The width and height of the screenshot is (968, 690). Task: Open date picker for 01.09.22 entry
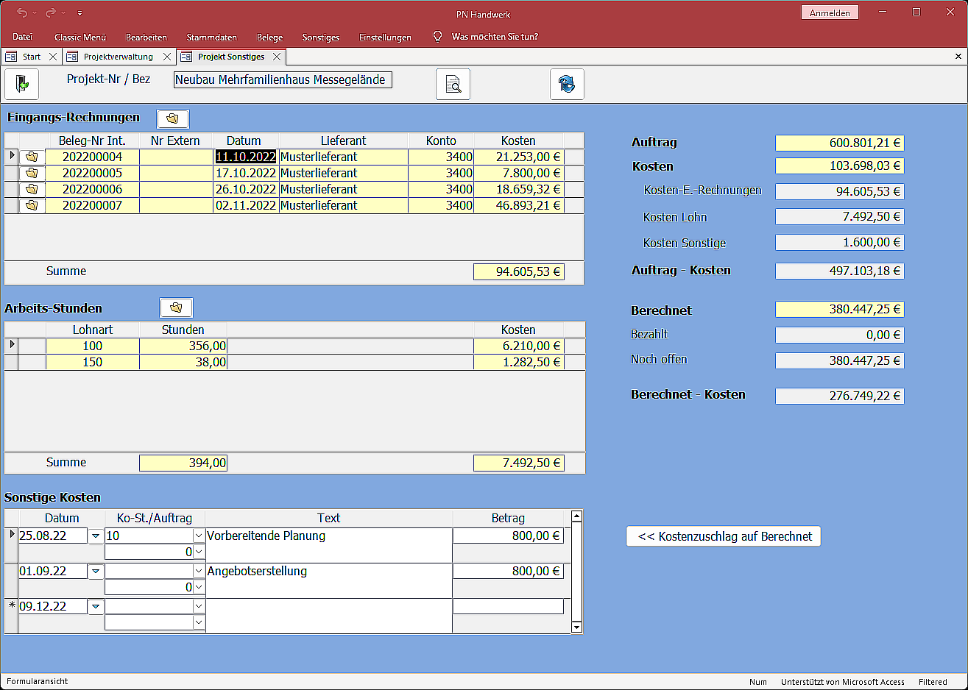click(96, 572)
